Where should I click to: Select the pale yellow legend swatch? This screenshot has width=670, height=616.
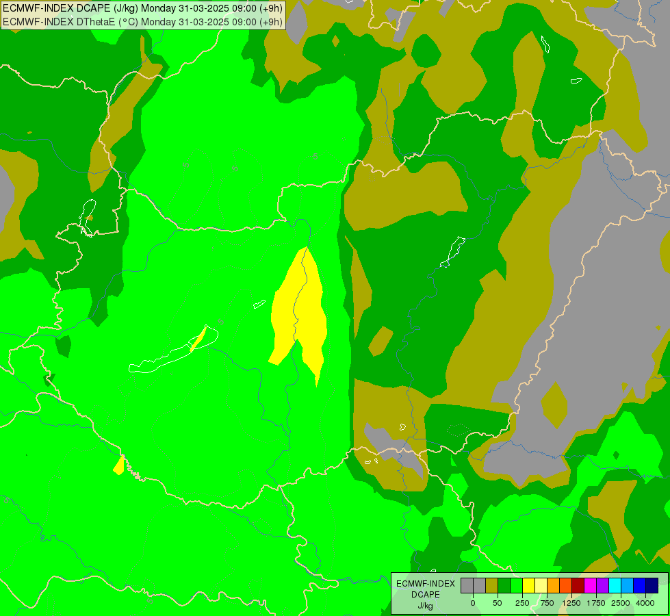click(541, 586)
